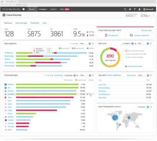The image size is (157, 141).
Task: Expand the Investigate menu
Action: pyautogui.click(x=43, y=9)
